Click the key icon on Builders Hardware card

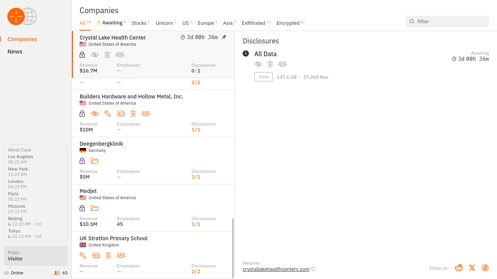(x=108, y=114)
